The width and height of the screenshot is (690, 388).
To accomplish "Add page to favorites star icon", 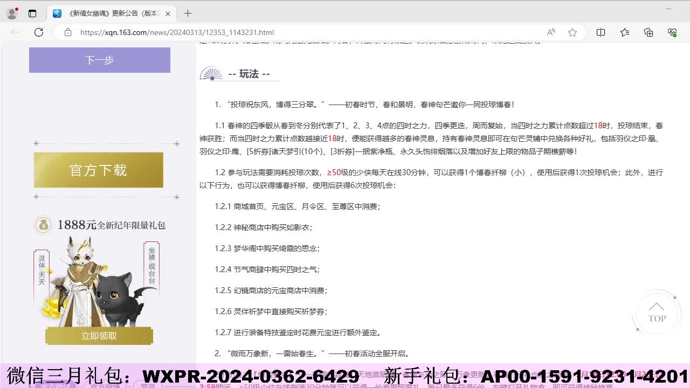I will 572,32.
